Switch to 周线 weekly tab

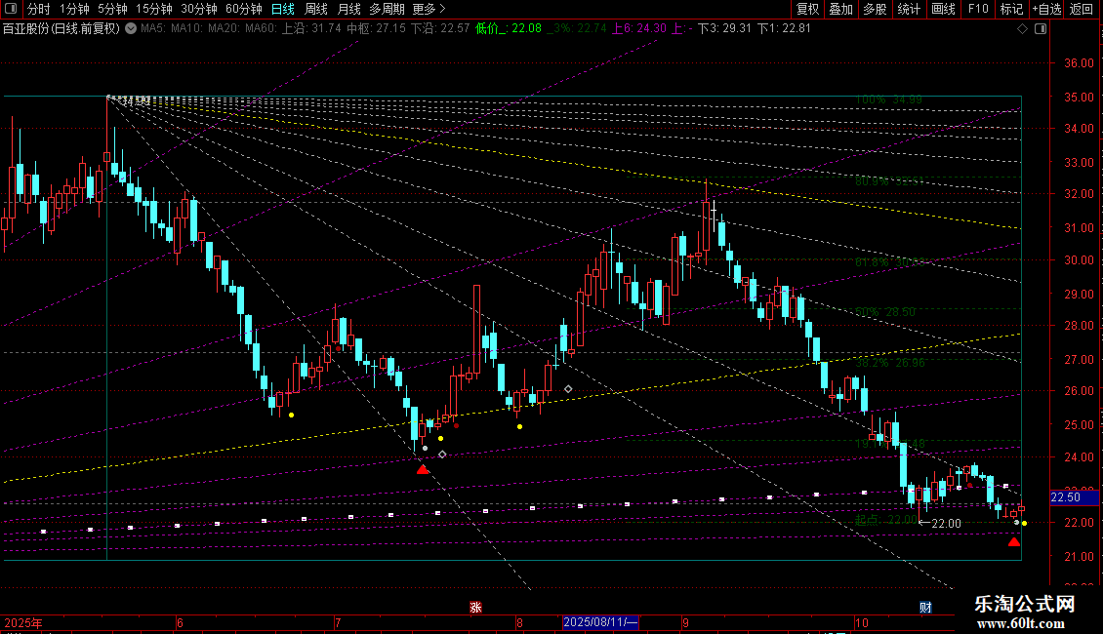[316, 9]
